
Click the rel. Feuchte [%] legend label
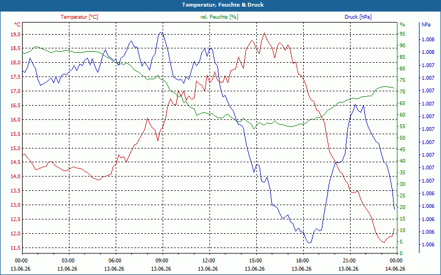(219, 17)
